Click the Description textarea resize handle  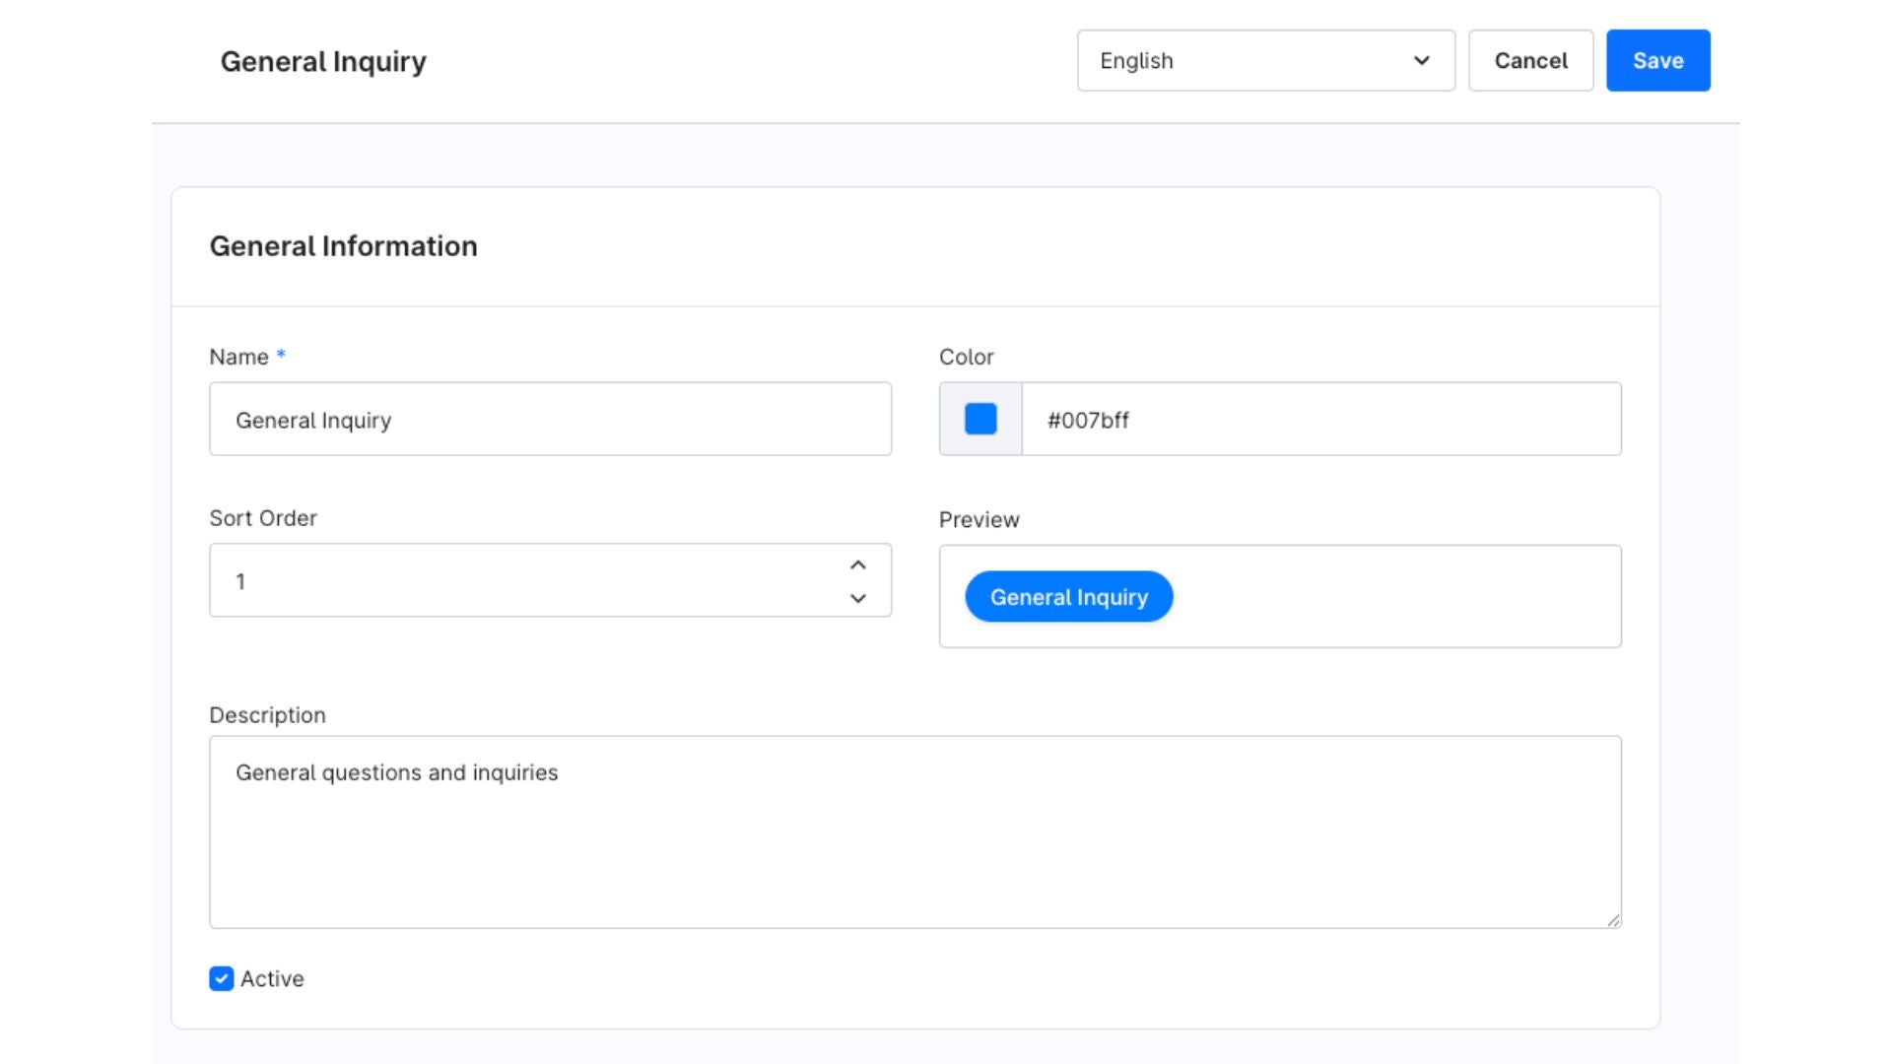pyautogui.click(x=1612, y=920)
